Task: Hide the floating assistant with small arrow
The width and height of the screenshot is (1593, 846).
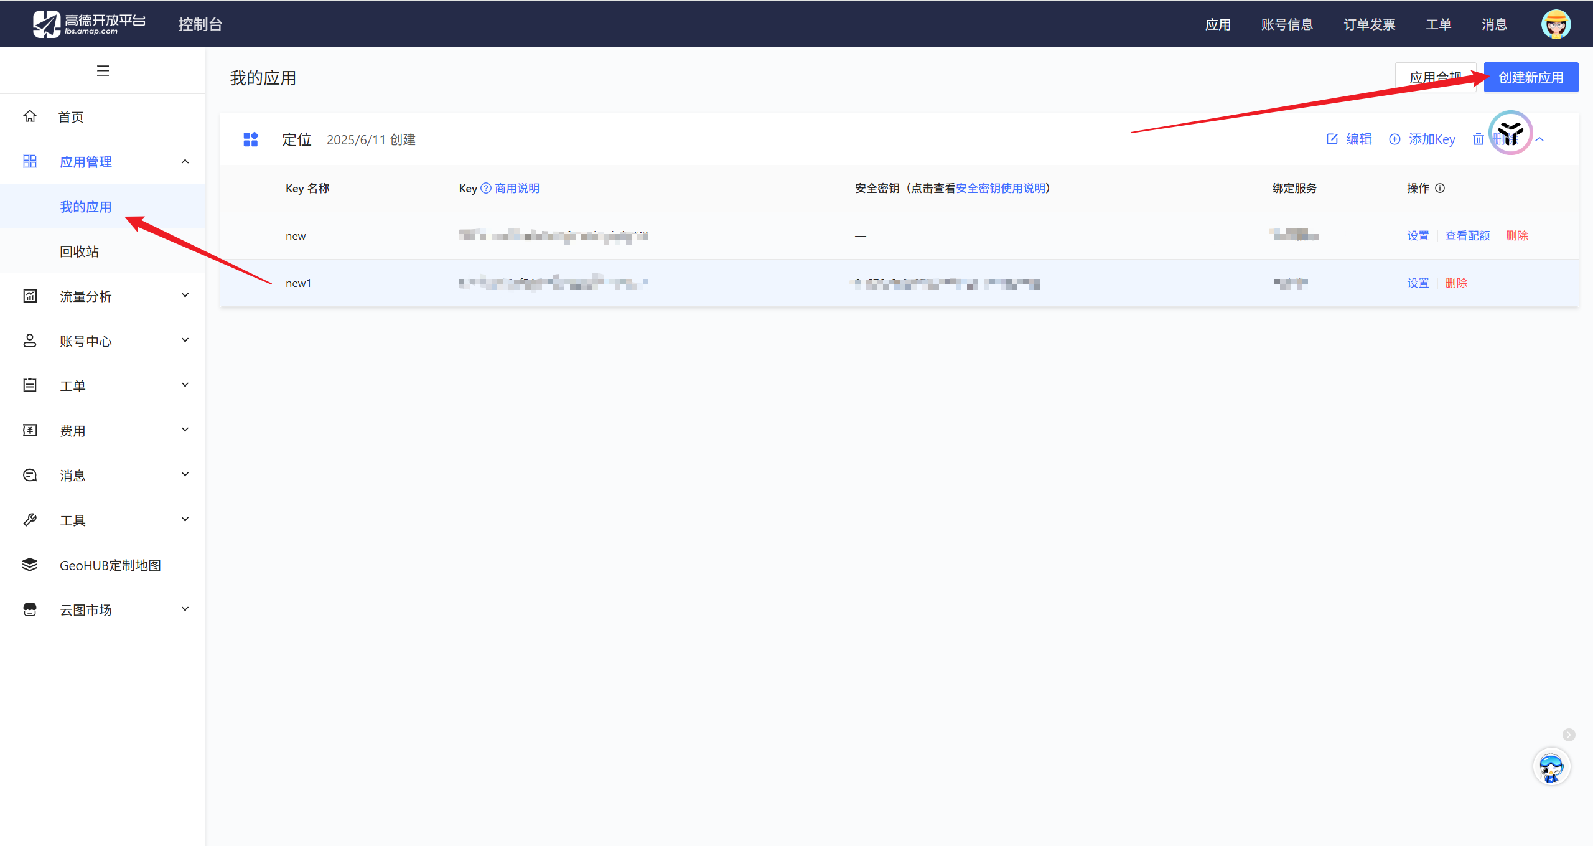Action: click(1569, 735)
